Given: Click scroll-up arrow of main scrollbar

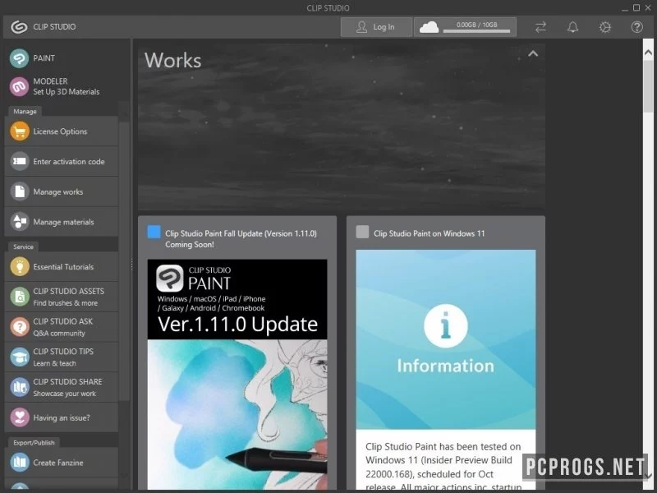Looking at the screenshot, I should pyautogui.click(x=648, y=53).
